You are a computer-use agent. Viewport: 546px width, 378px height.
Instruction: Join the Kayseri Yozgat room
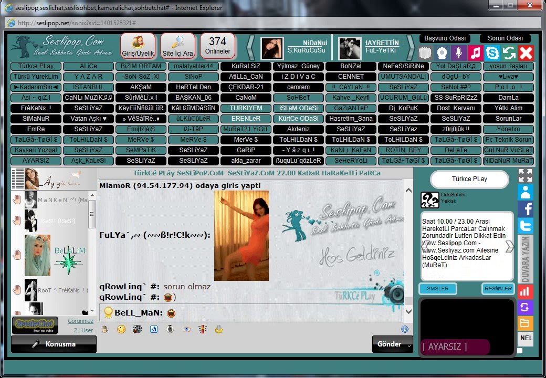36,150
